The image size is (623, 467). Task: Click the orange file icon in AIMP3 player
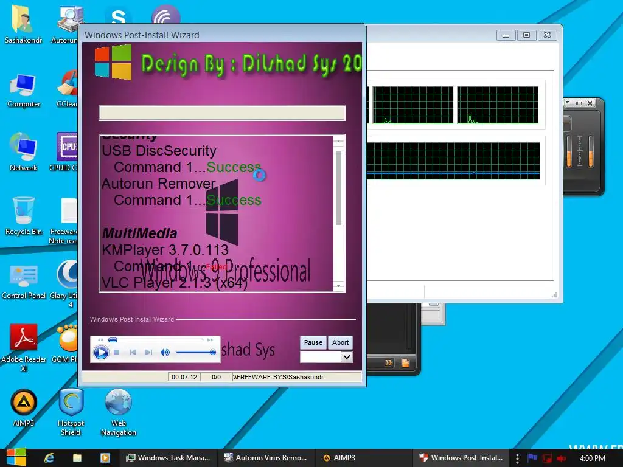point(405,362)
